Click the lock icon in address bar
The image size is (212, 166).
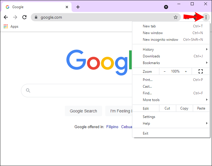point(36,17)
